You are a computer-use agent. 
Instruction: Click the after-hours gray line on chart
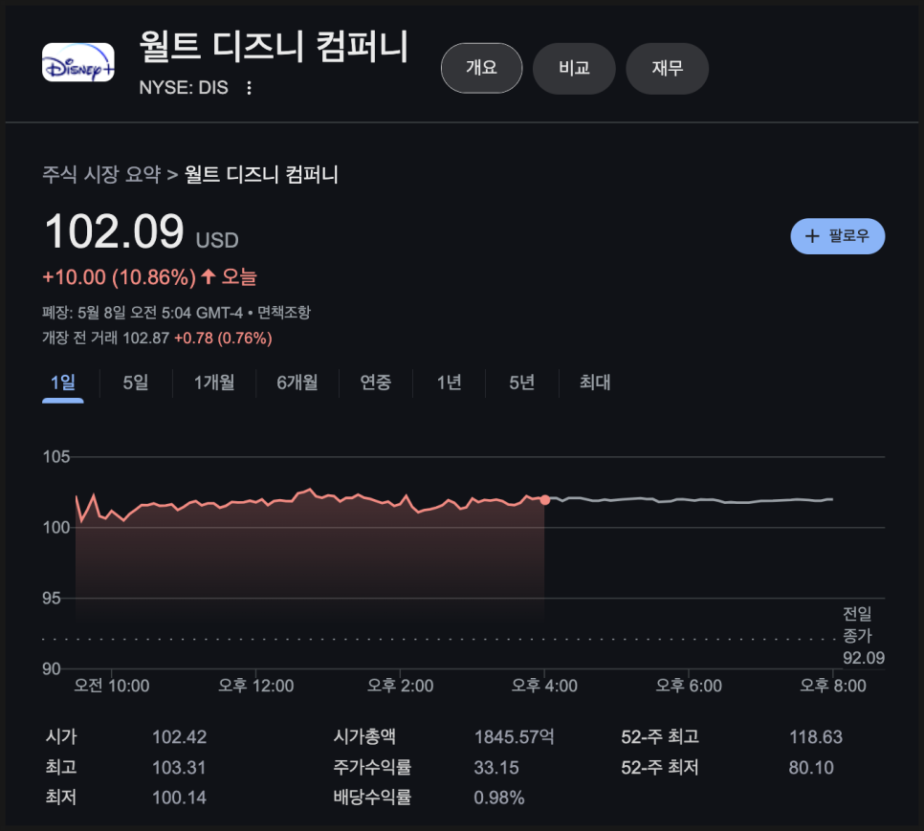pyautogui.click(x=690, y=500)
